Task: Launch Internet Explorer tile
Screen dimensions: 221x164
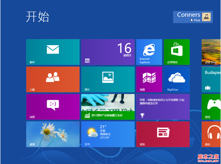Action: (149, 52)
